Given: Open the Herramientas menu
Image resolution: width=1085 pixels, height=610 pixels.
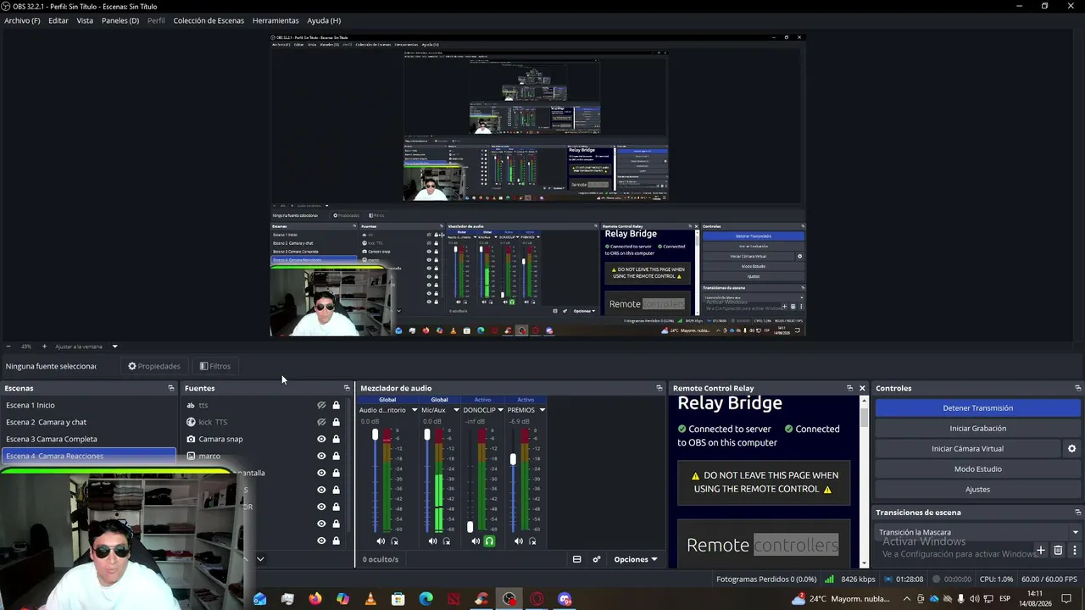Looking at the screenshot, I should 275,20.
